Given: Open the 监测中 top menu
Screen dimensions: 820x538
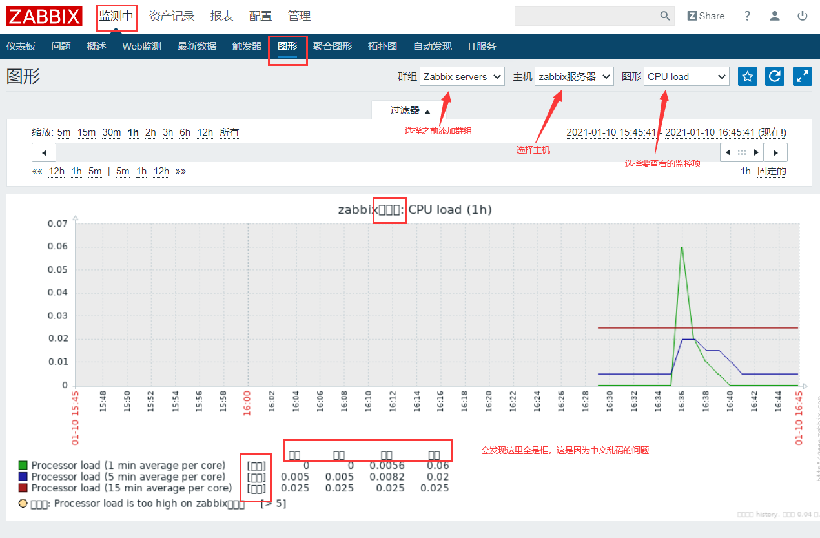Looking at the screenshot, I should click(116, 16).
